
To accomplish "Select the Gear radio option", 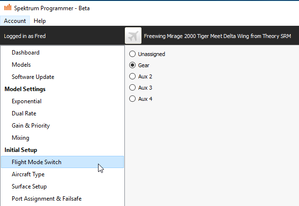I will pyautogui.click(x=132, y=65).
